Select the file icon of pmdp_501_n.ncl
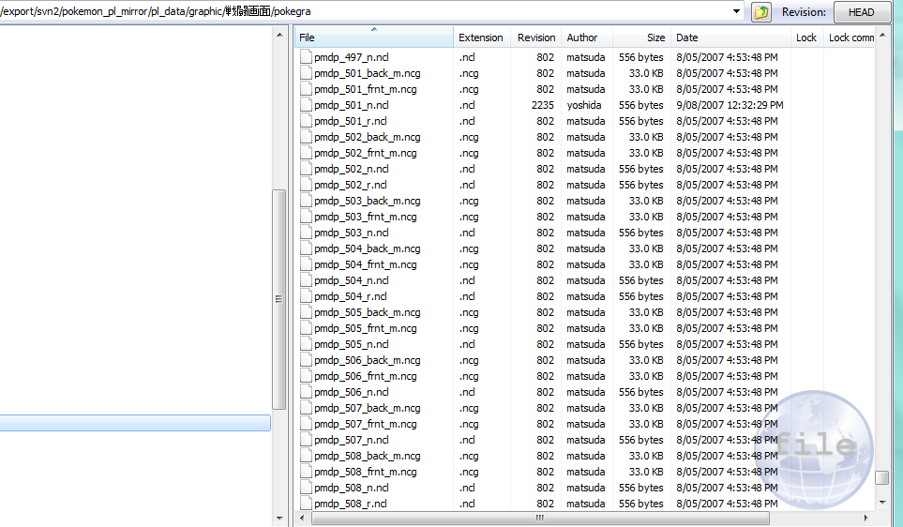Screen dimensions: 903x527 tap(306, 105)
